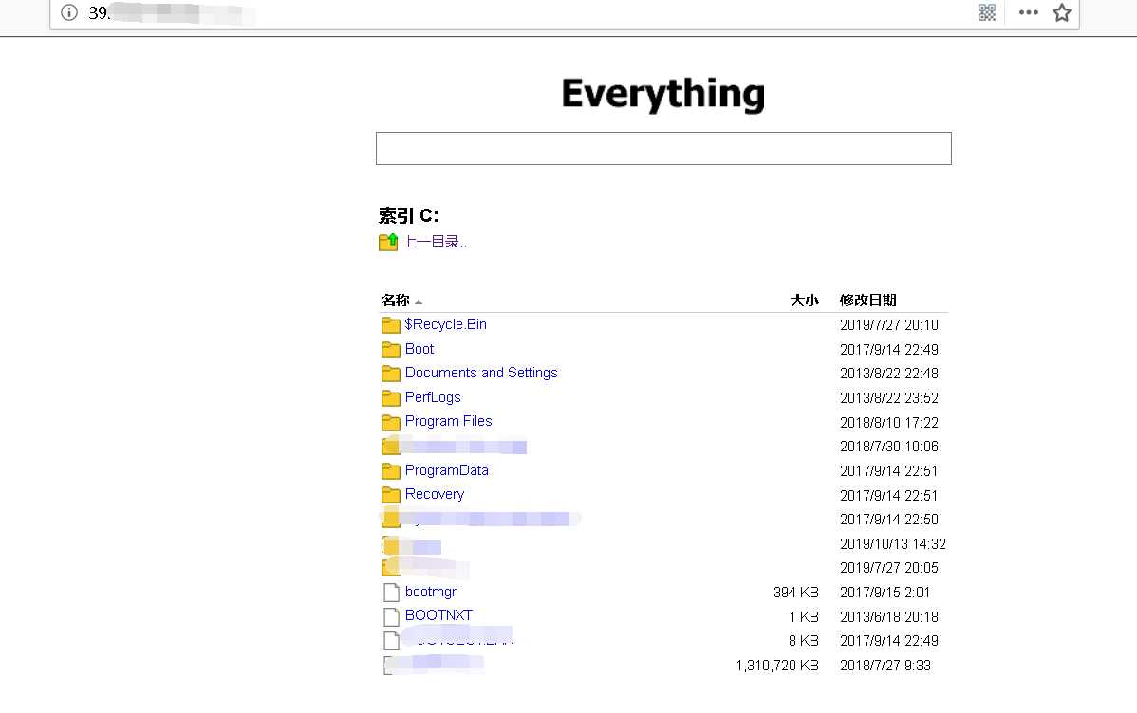Open the page actions three-dots menu
The height and width of the screenshot is (713, 1137).
[x=1028, y=12]
